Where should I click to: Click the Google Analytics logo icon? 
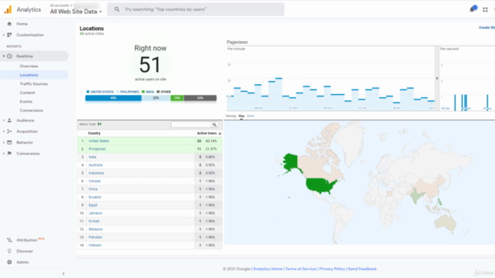click(x=8, y=9)
